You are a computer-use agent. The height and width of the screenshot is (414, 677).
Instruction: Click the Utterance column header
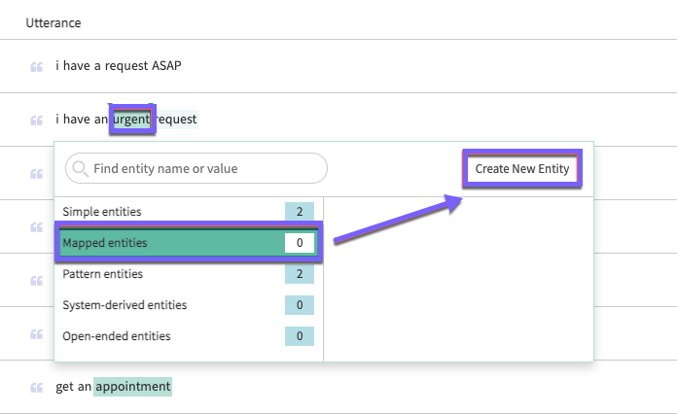(x=53, y=23)
